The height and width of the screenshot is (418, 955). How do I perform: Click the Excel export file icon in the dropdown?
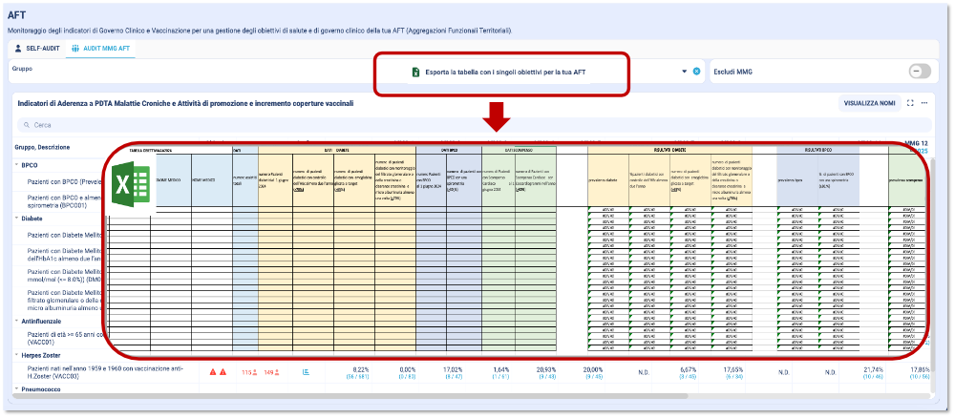point(415,73)
